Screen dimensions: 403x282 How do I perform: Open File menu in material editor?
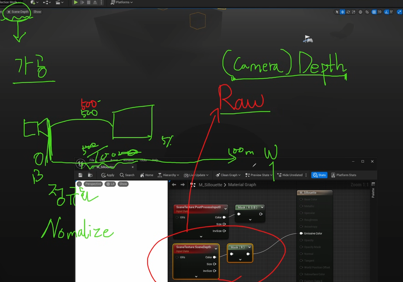(92, 160)
